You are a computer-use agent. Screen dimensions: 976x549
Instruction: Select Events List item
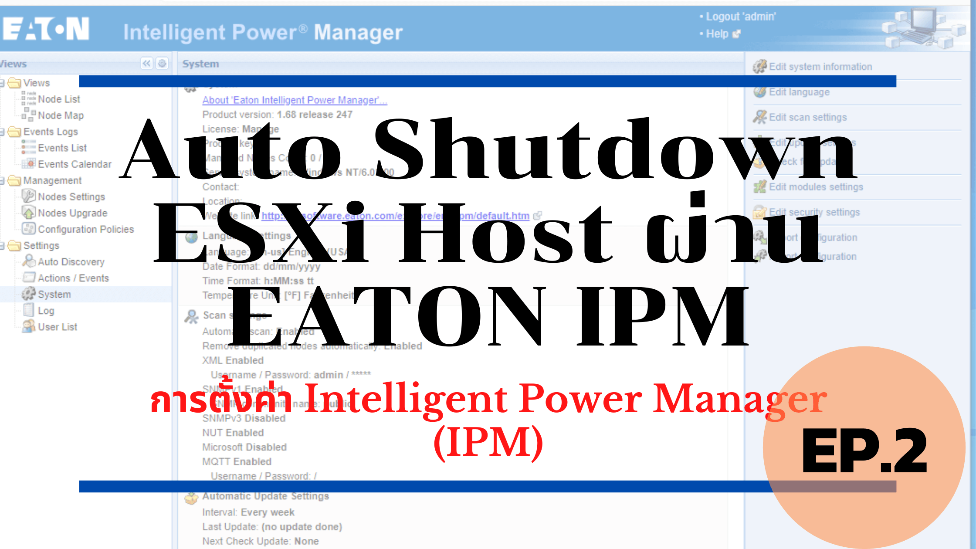click(62, 148)
